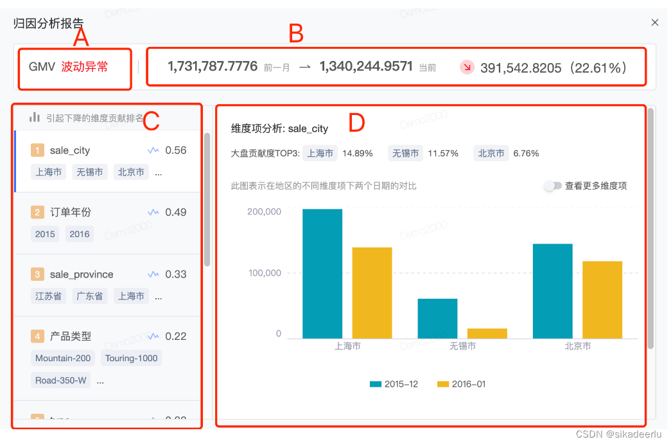Screen dimensions: 671x444
Task: Click the 无锡市 2016-01 yellow bar
Action: coord(487,333)
